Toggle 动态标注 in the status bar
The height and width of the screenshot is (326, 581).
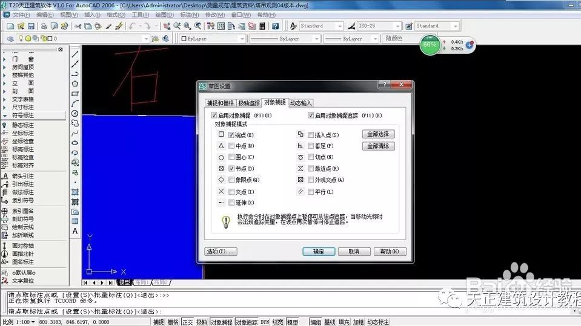[x=378, y=322]
